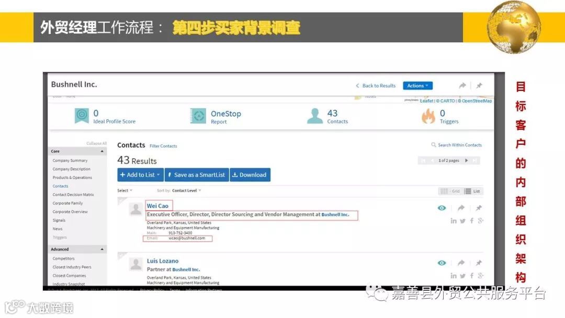The image size is (565, 318).
Task: Click Search Within Contacts field
Action: click(x=457, y=145)
